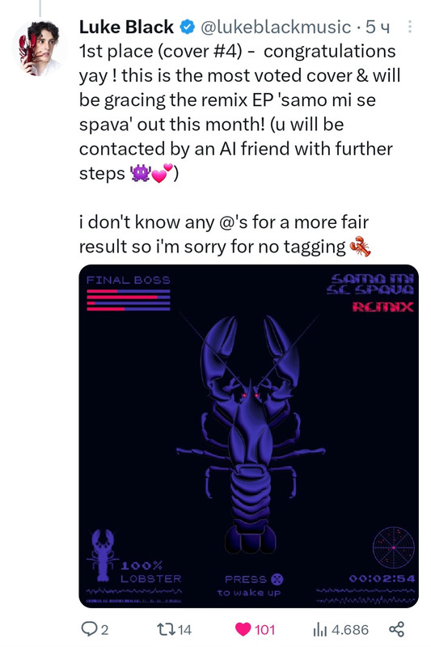
Task: Click the blue verified badge
Action: (x=187, y=27)
